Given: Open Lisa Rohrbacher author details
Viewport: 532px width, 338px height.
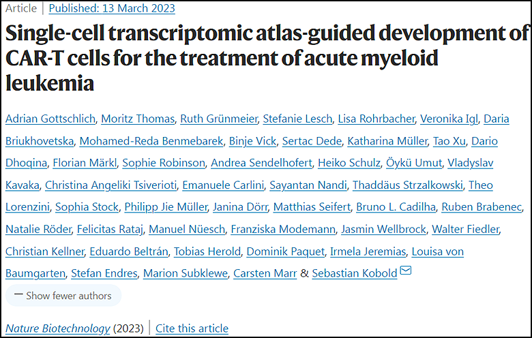Looking at the screenshot, I should pos(376,119).
